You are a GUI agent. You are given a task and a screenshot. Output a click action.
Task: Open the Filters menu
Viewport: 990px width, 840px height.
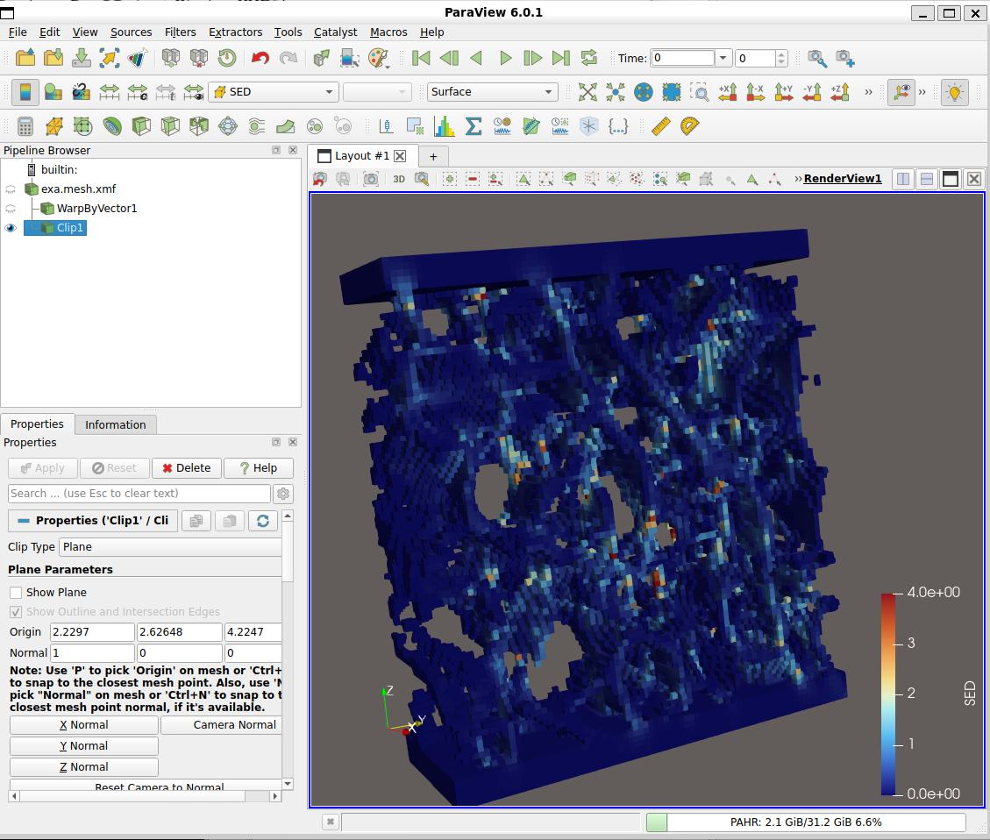[x=180, y=32]
